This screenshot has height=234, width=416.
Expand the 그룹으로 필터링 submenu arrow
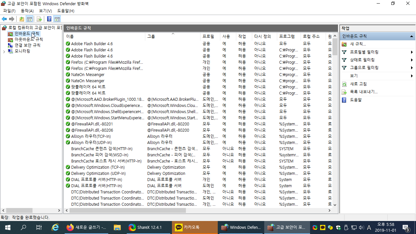click(412, 68)
